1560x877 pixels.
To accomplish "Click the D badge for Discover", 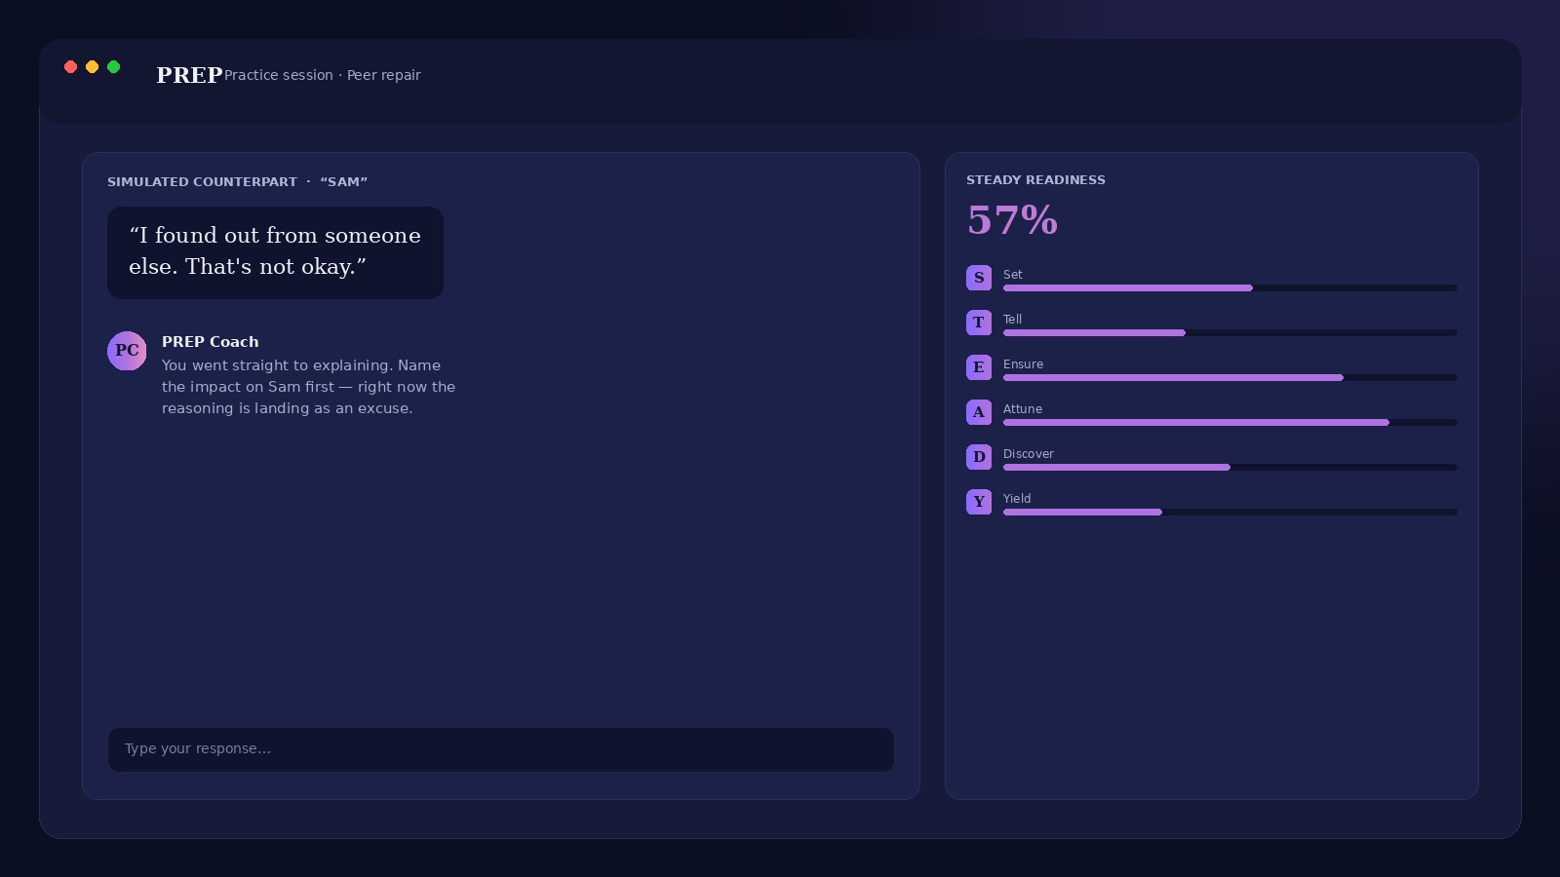I will coord(979,457).
